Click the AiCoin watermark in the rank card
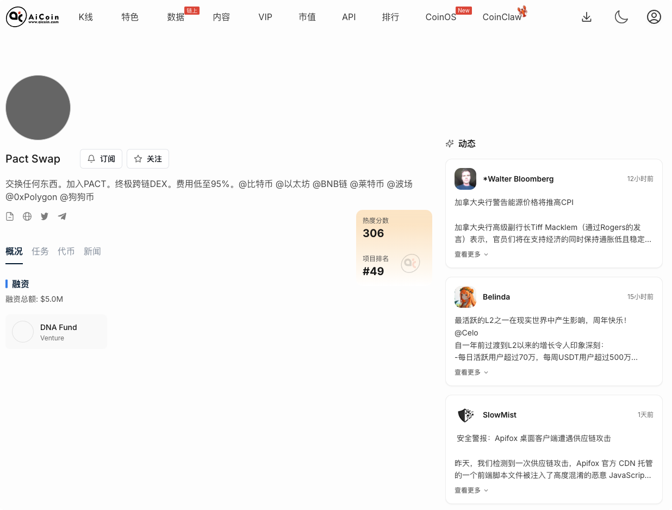This screenshot has height=510, width=672. pyautogui.click(x=410, y=263)
